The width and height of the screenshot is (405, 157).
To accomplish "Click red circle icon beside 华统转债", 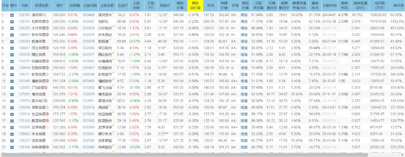I will pyautogui.click(x=47, y=147).
